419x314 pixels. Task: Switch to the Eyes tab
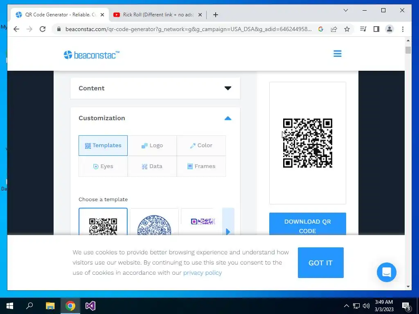(x=103, y=166)
